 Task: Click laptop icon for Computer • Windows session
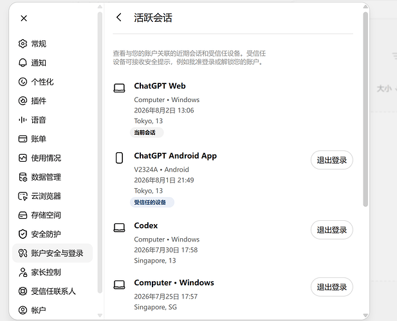[x=119, y=284]
